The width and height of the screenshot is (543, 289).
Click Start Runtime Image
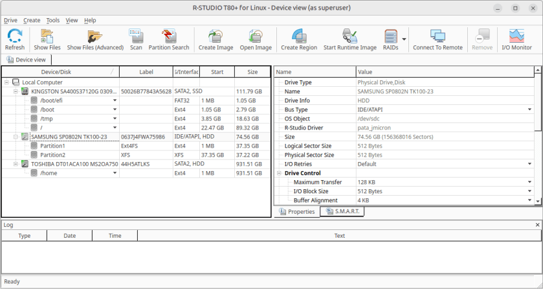[x=349, y=36]
